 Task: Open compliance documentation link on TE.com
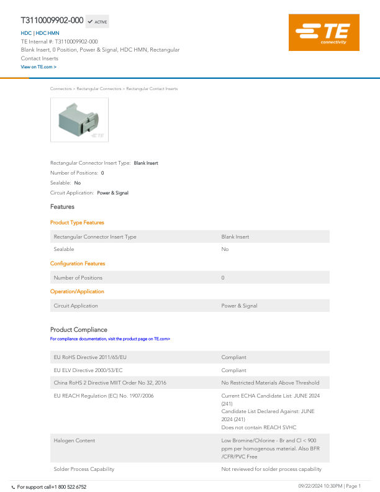tap(110, 339)
